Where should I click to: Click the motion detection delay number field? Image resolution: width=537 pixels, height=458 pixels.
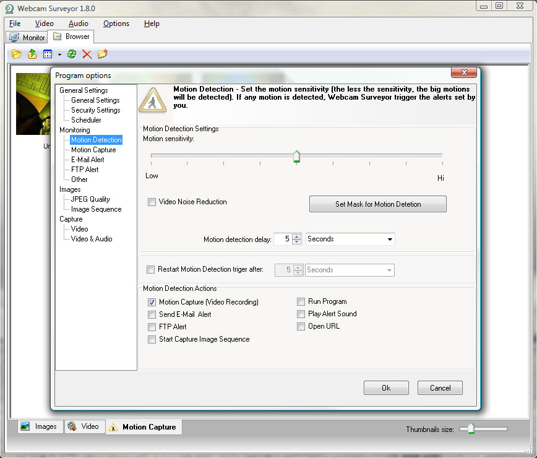coord(283,239)
